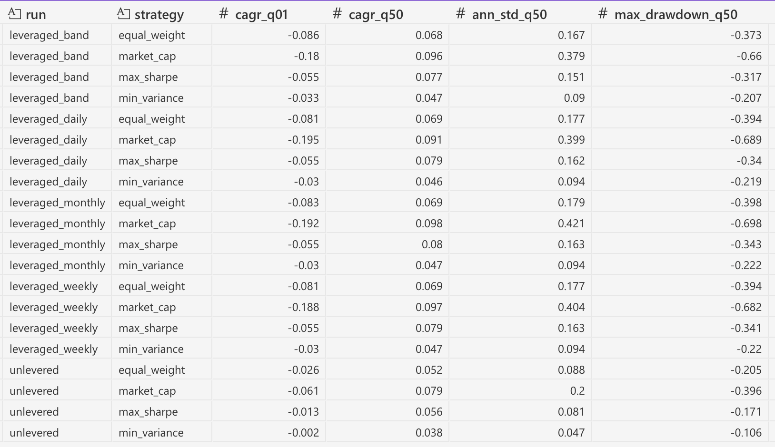Click the max_drawdown_q50 cell showing -0.698

[x=680, y=223]
